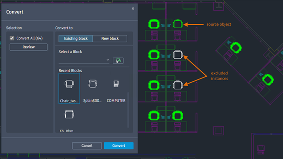
Task: Click the blue Convert button
Action: [x=119, y=146]
